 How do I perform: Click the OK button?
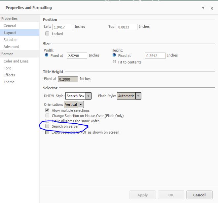[x=171, y=195]
